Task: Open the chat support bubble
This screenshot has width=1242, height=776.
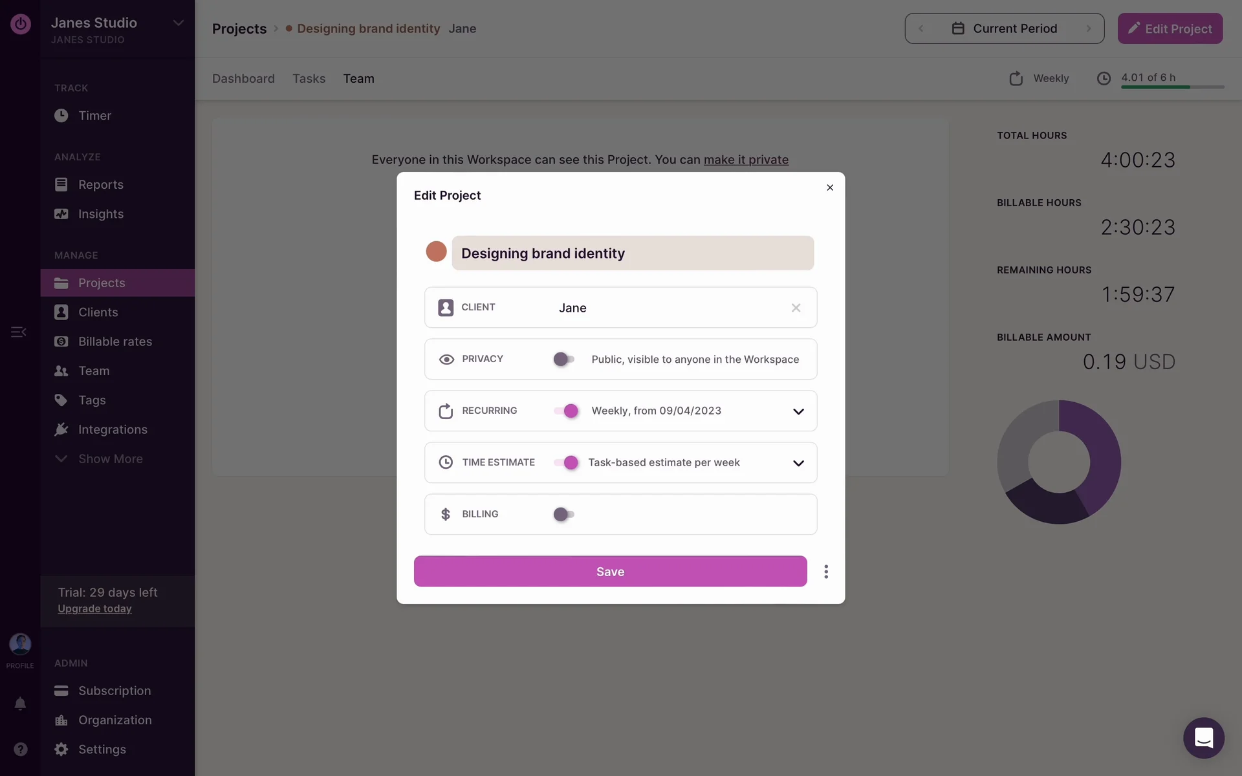Action: tap(1203, 737)
